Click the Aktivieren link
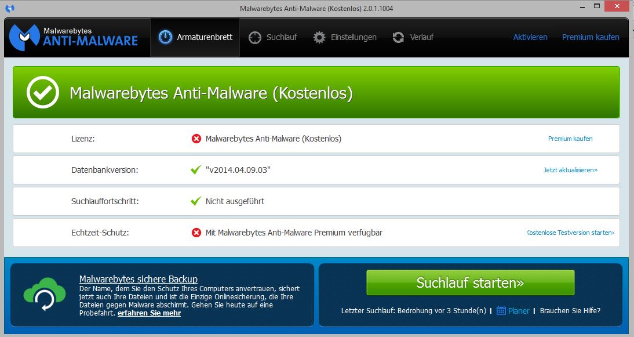 pyautogui.click(x=530, y=37)
